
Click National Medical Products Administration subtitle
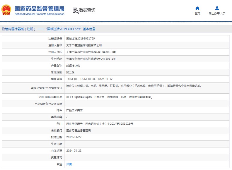39,14
